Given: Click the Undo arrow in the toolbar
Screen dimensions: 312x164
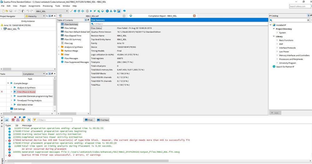Looking at the screenshot, I should tap(28, 11).
